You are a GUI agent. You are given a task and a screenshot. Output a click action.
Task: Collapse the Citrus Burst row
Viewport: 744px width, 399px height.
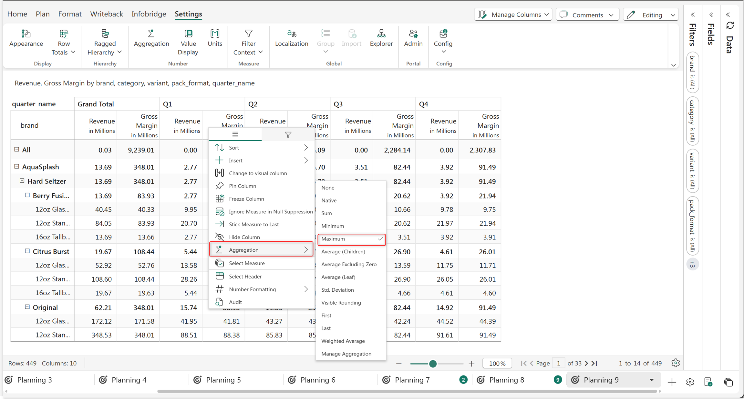[27, 251]
